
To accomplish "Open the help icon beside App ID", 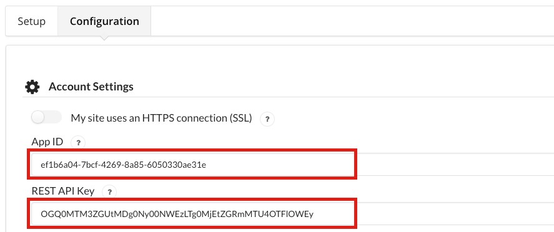I will click(x=78, y=143).
